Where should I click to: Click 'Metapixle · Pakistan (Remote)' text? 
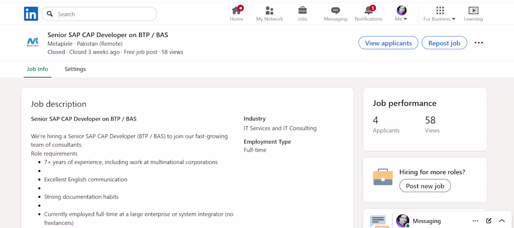[x=85, y=43]
